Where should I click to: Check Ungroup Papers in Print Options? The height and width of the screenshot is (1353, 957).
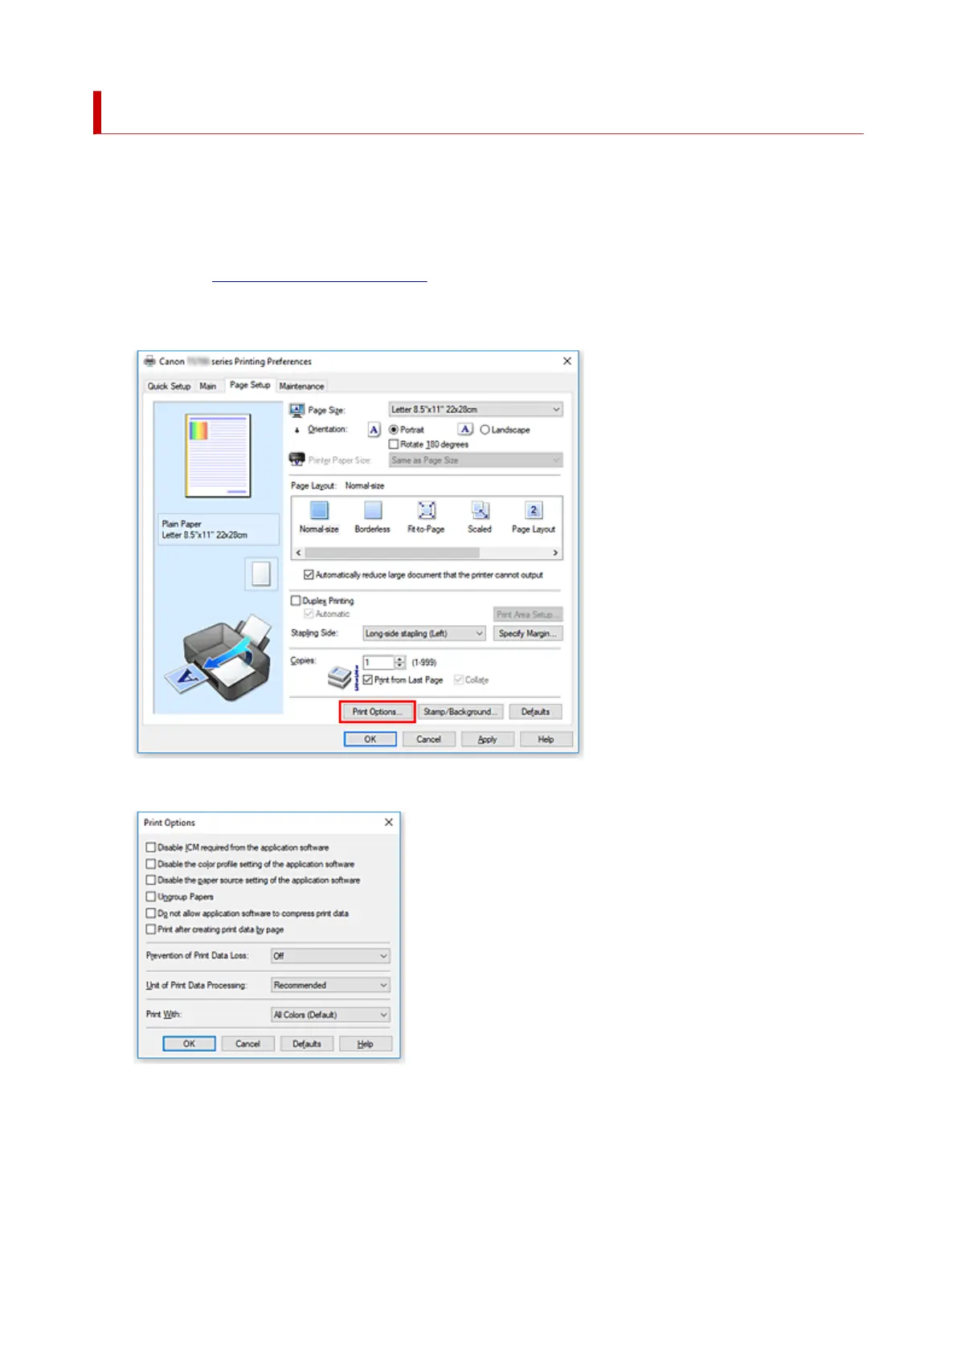150,897
